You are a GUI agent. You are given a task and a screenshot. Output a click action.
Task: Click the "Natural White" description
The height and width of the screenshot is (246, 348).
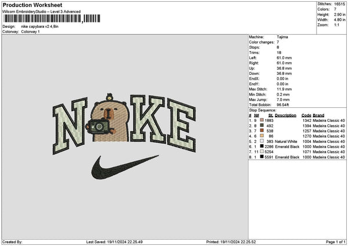point(286,141)
